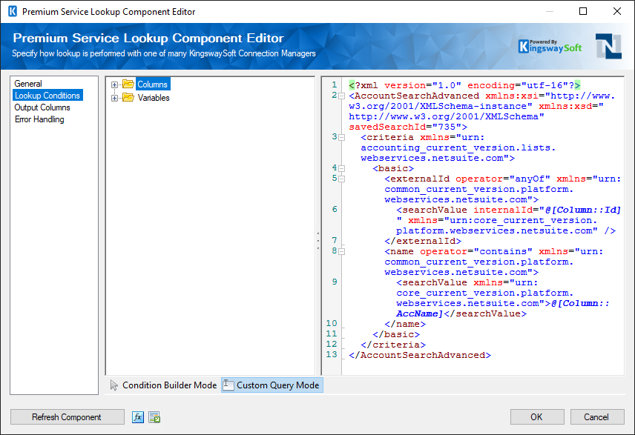Click the Cancel button

point(597,416)
